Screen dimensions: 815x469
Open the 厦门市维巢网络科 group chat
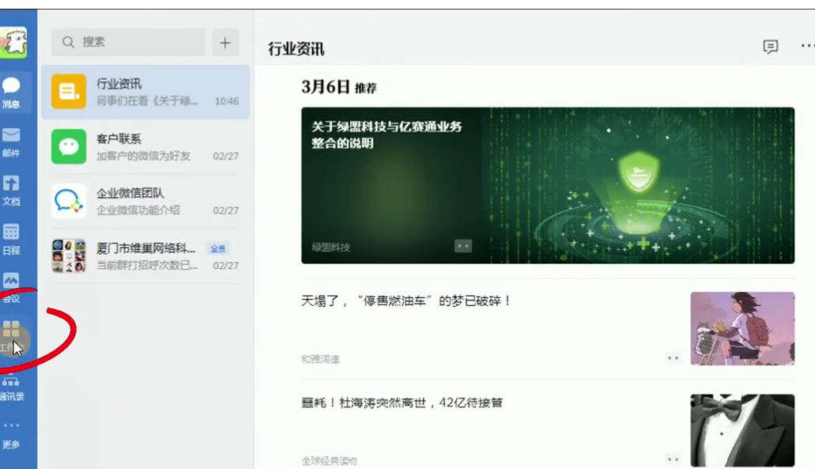point(145,256)
